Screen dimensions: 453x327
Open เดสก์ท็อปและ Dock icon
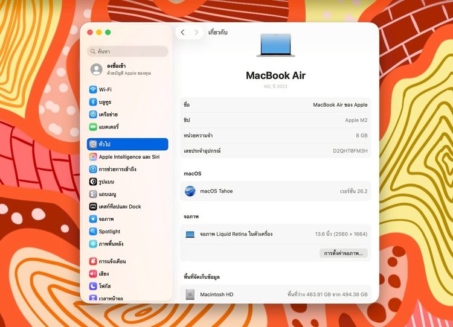click(x=93, y=206)
